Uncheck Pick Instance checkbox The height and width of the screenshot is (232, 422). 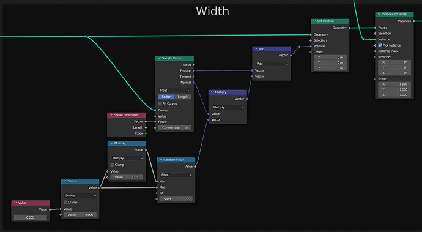pos(380,45)
